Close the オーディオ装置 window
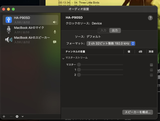160x121 pixels. coord(4,9)
